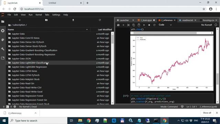Bookmark this page with the star icon

click(204, 9)
